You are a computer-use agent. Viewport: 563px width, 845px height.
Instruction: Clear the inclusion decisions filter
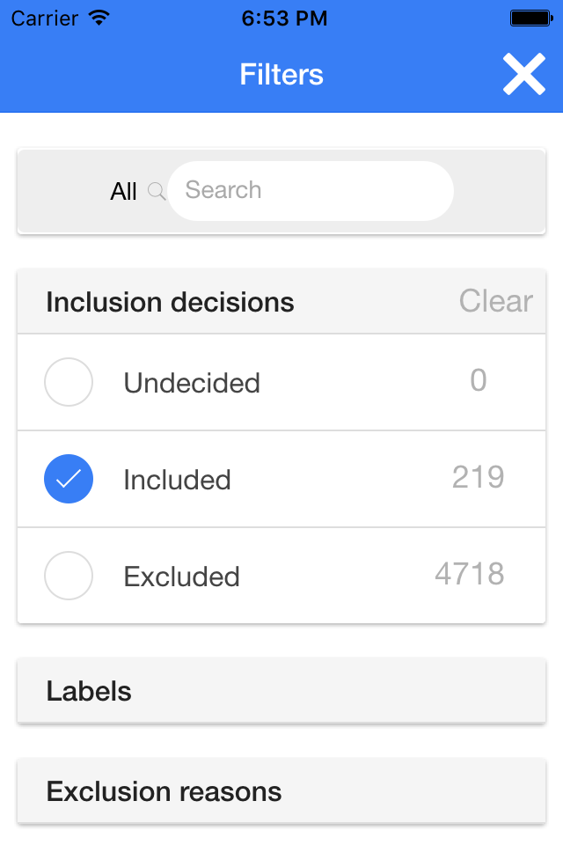tap(495, 301)
